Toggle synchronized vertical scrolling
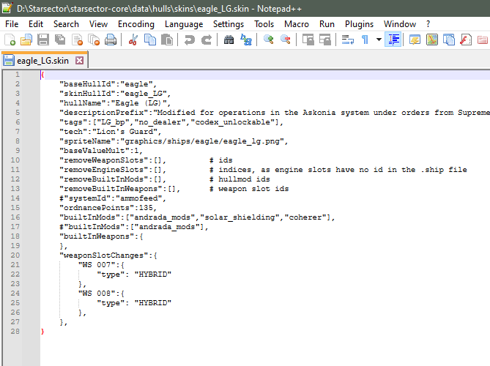Viewport: 490px width, 366px height. (308, 40)
